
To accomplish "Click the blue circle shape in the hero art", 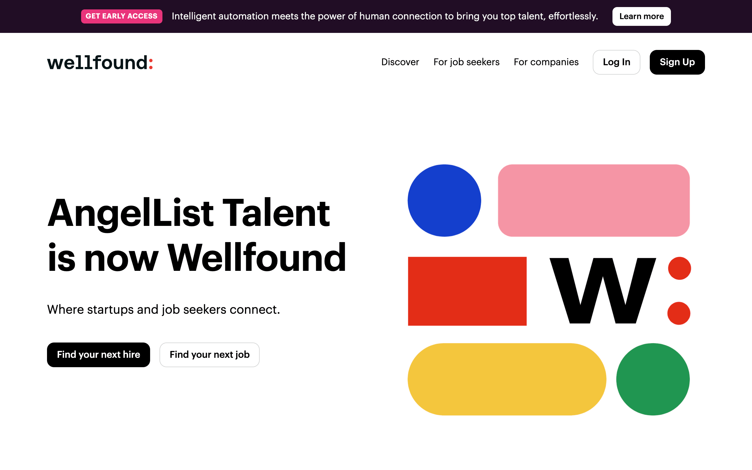I will pos(444,201).
